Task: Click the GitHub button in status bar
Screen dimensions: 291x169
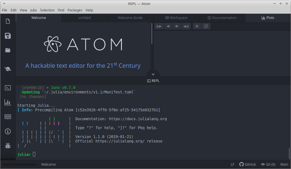Action: [x=247, y=164]
